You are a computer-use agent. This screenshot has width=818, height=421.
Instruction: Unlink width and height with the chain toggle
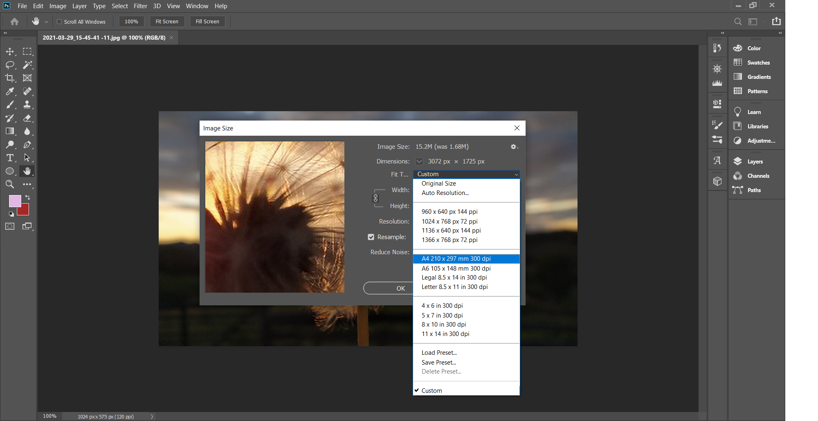point(376,198)
